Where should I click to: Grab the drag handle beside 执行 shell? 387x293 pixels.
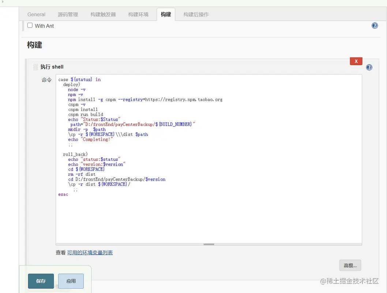tap(35, 67)
